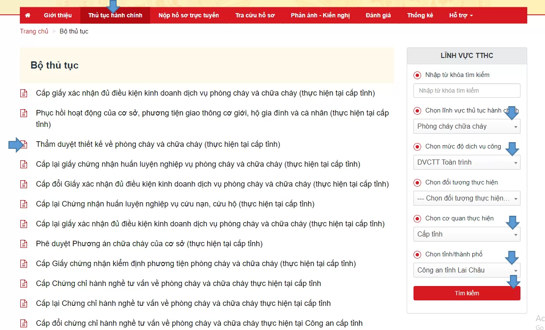Select the Nhập từ khóa tìm kiếm radio button

(x=417, y=75)
